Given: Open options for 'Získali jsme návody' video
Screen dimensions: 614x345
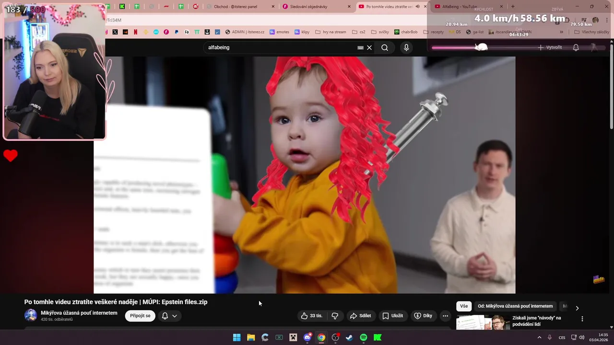Looking at the screenshot, I should (582, 319).
